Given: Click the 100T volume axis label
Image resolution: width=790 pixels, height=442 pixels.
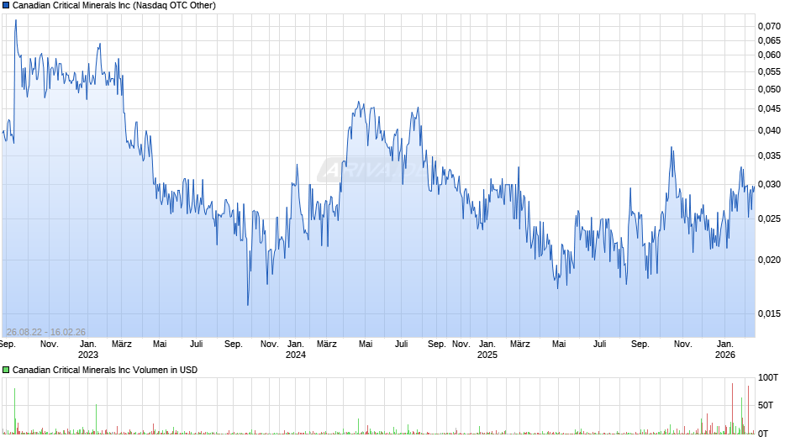Looking at the screenshot, I should coord(768,377).
